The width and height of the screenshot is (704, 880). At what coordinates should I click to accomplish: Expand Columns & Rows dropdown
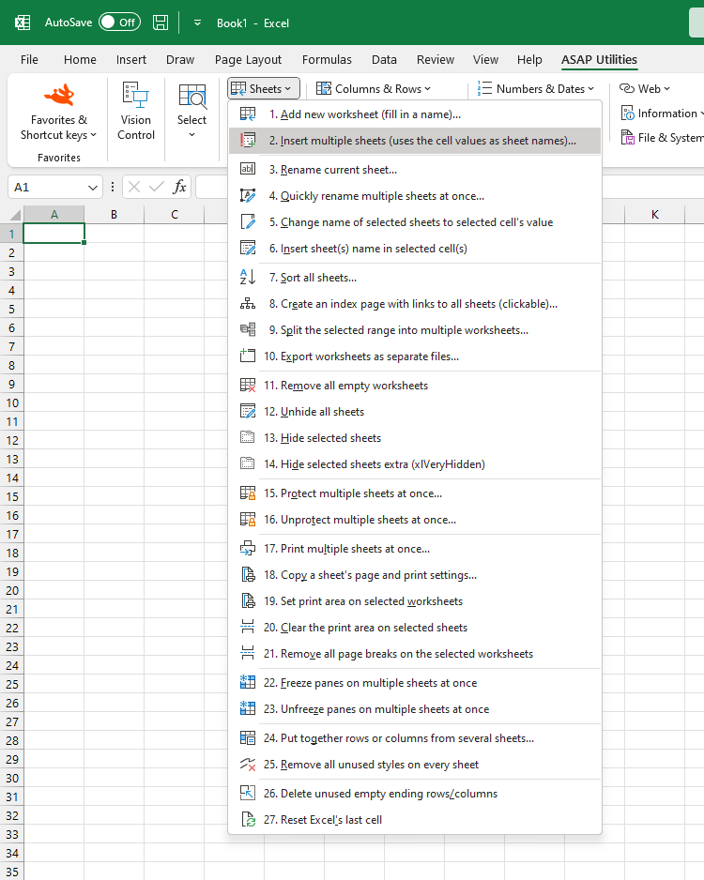click(x=374, y=89)
